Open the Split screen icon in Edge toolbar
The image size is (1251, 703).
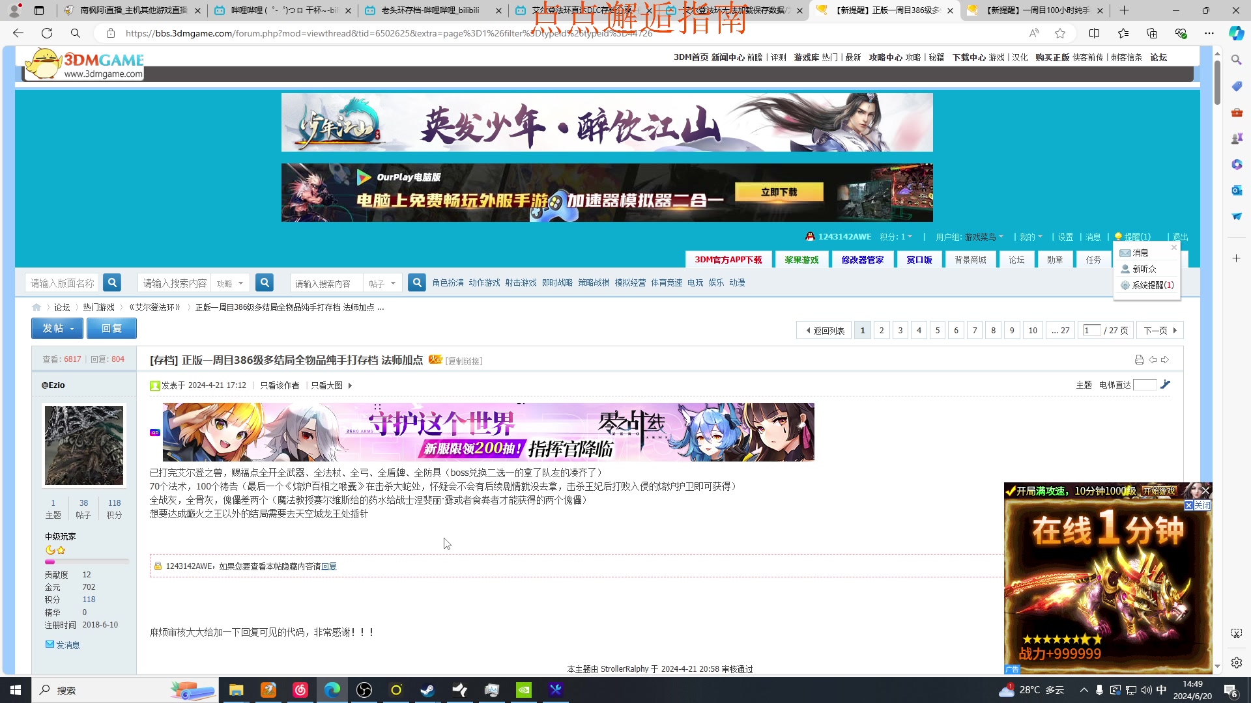(1095, 33)
